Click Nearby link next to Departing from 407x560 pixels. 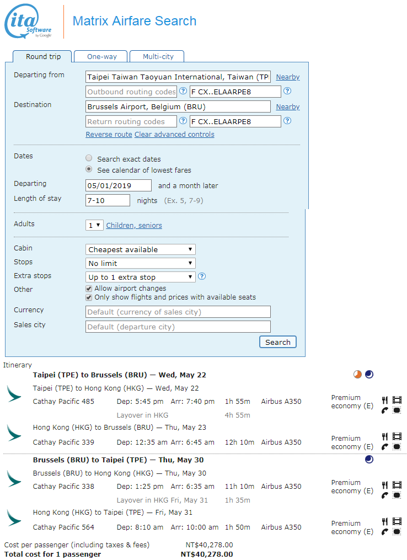[x=288, y=77]
